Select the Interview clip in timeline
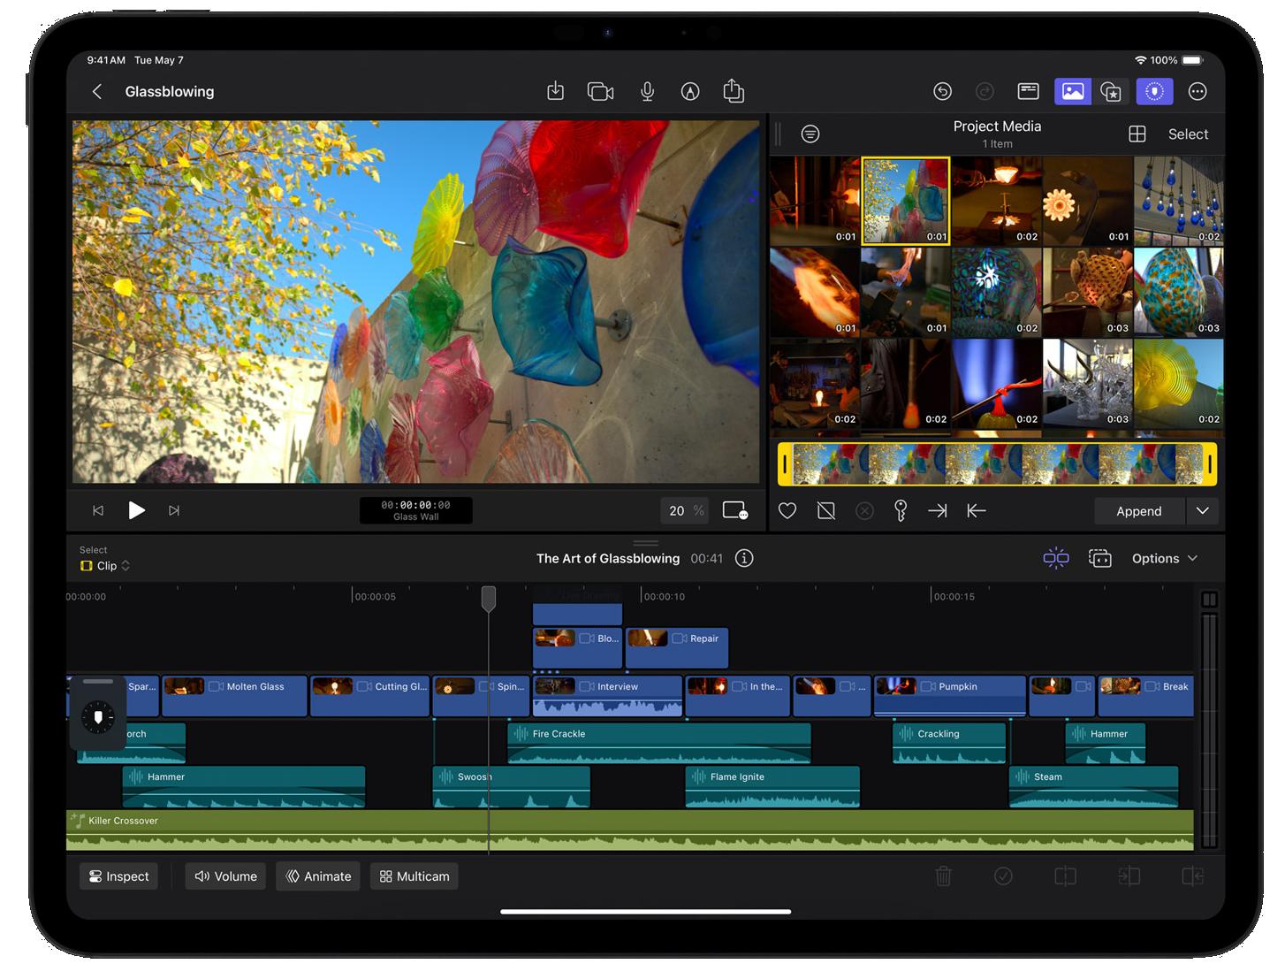 pos(607,696)
